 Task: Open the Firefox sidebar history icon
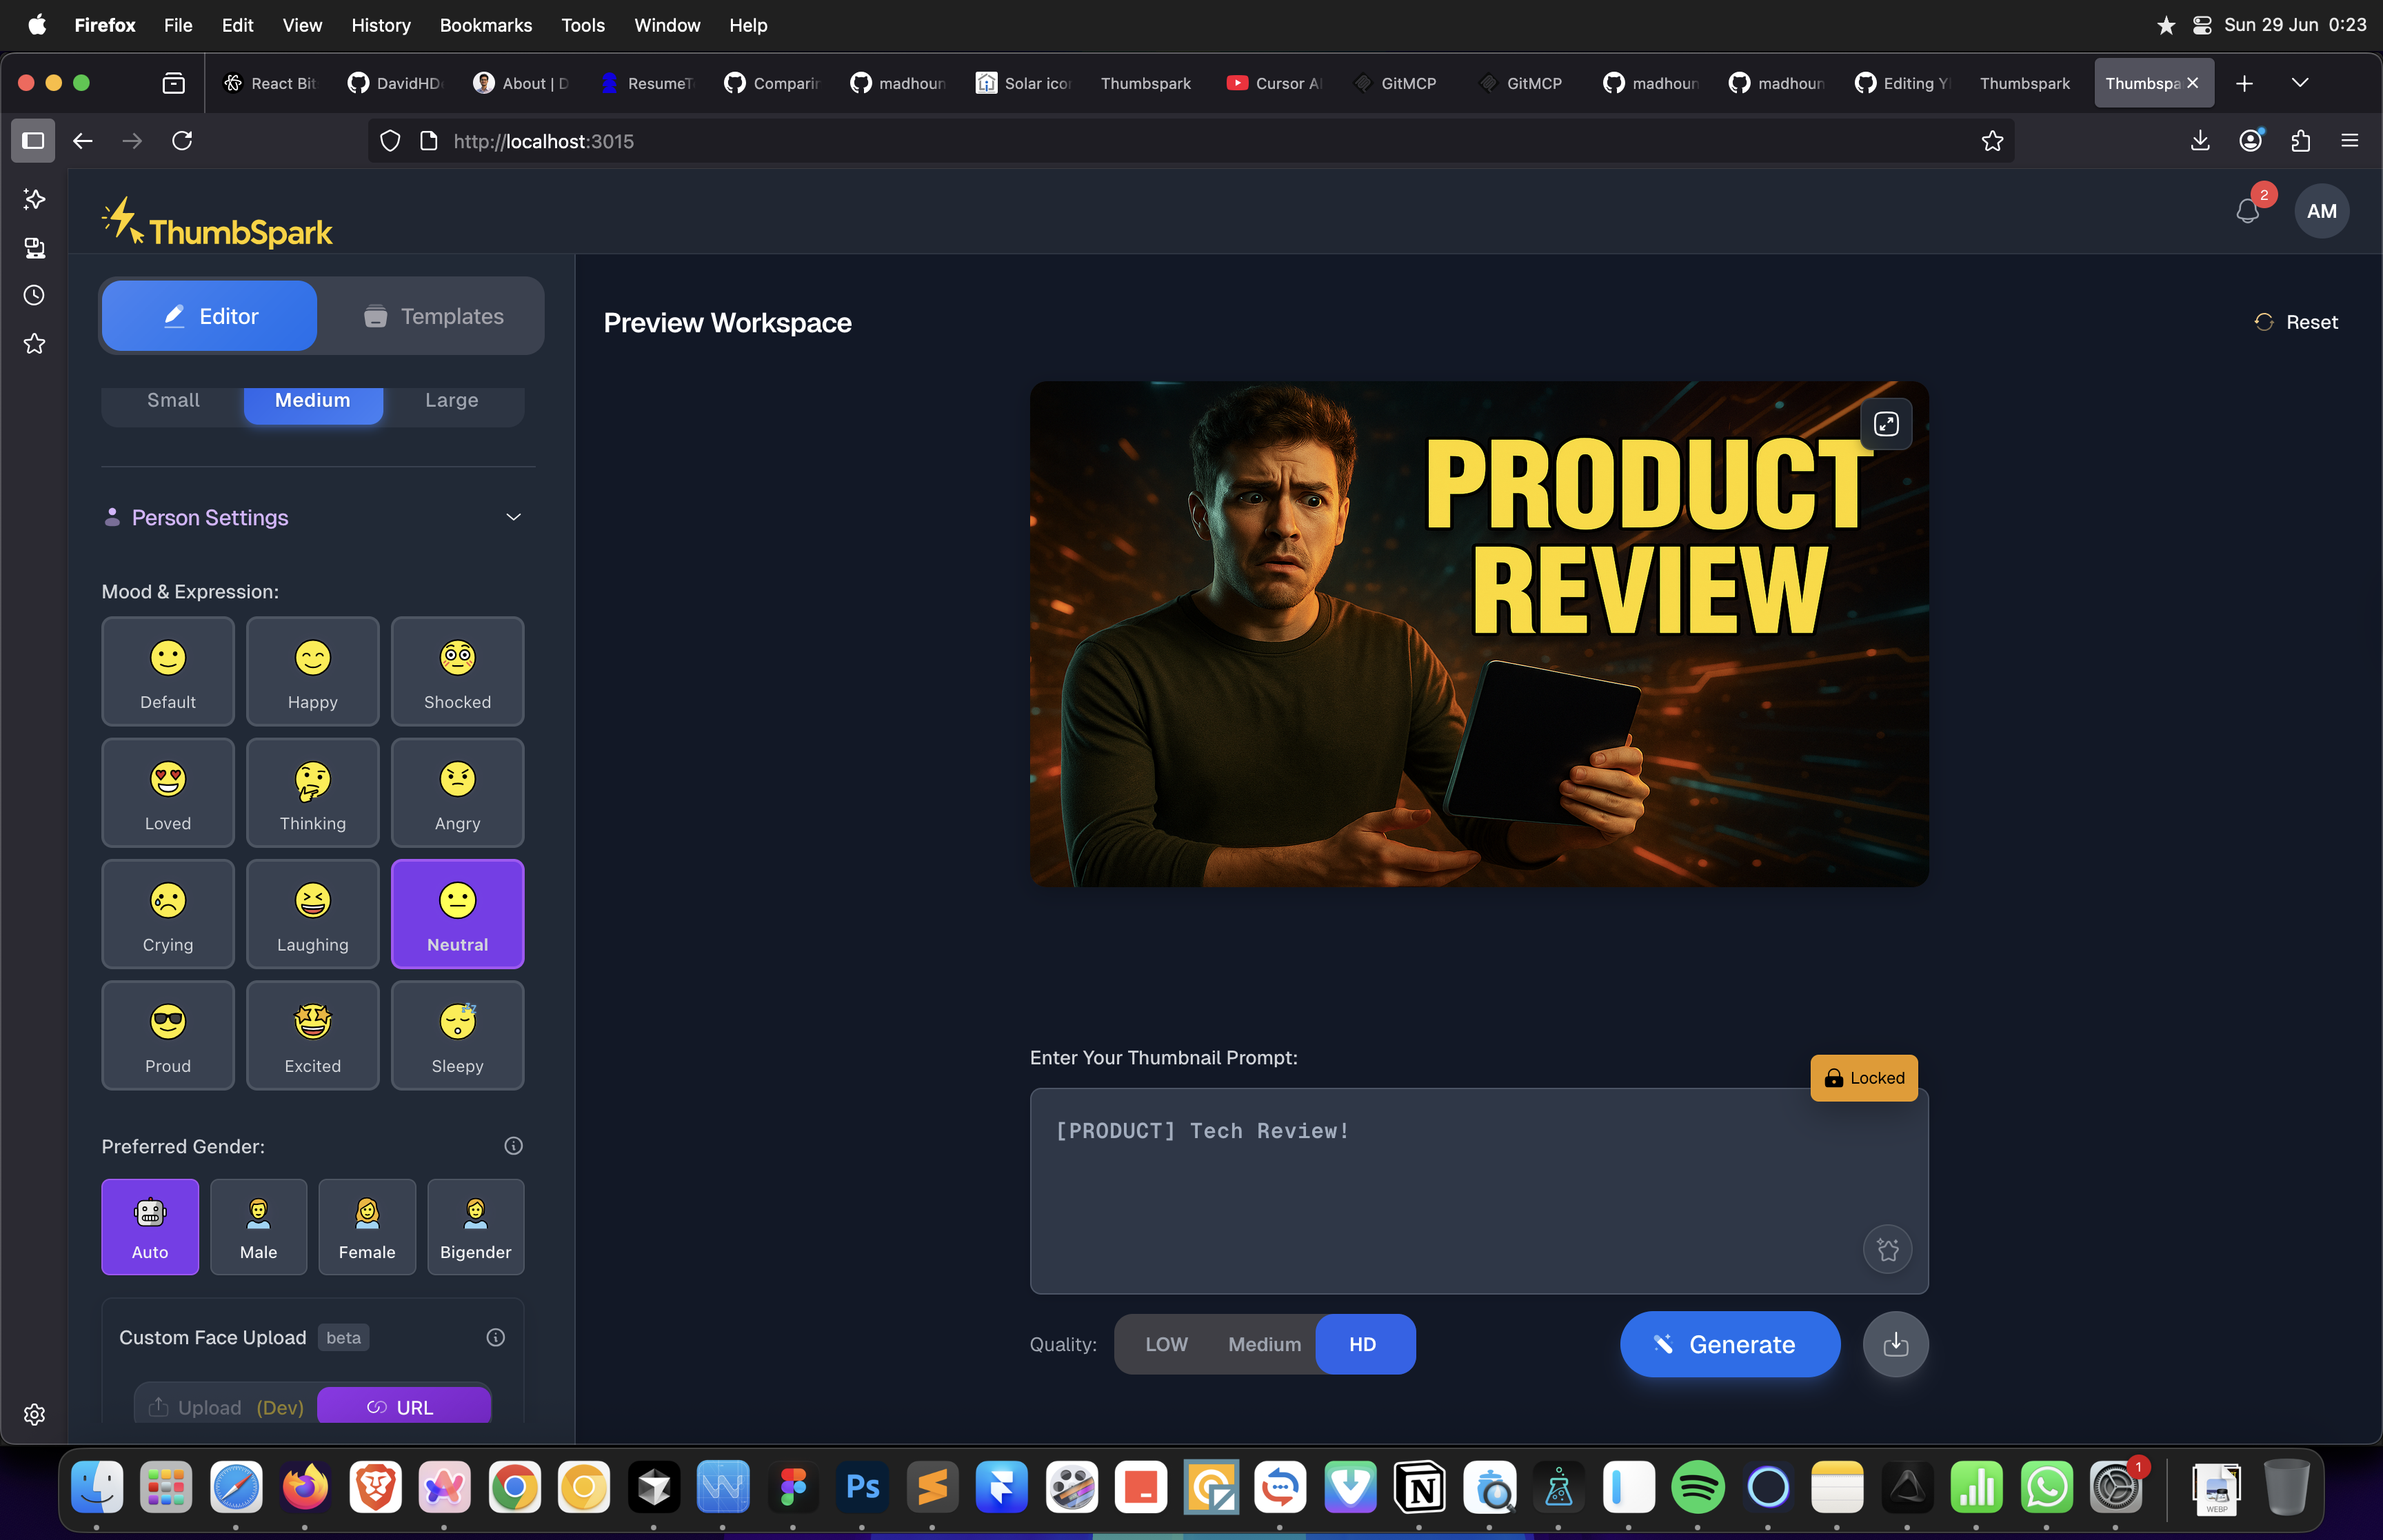[34, 295]
